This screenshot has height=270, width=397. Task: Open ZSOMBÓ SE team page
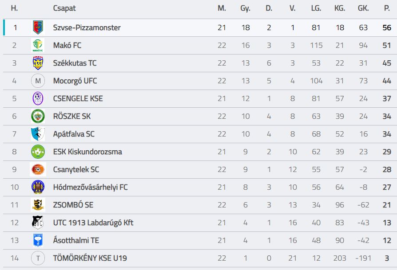73,205
